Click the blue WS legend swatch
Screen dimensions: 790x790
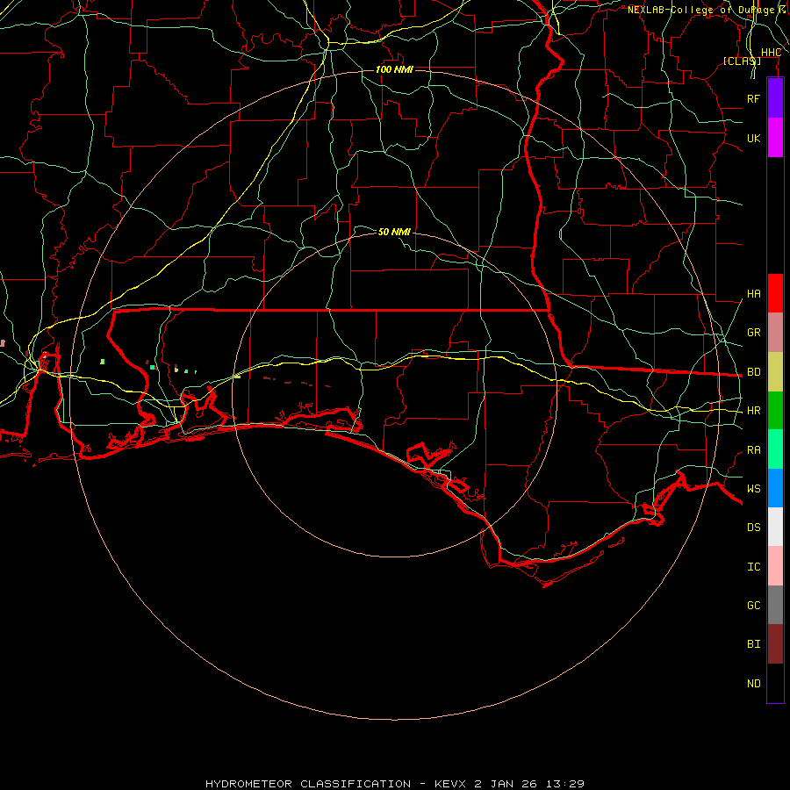pos(775,488)
